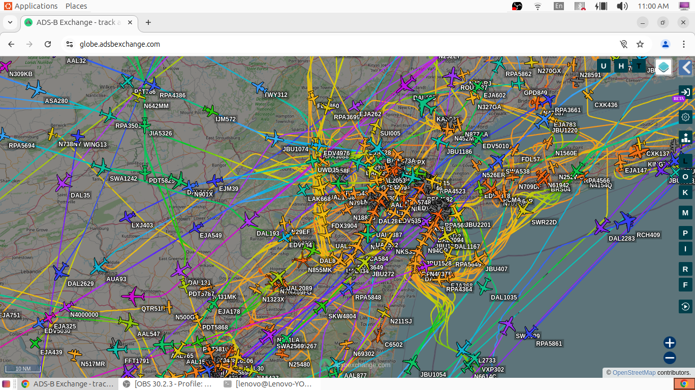Expand the sidebar with the chevron arrow
The image size is (695, 390).
pos(685,68)
